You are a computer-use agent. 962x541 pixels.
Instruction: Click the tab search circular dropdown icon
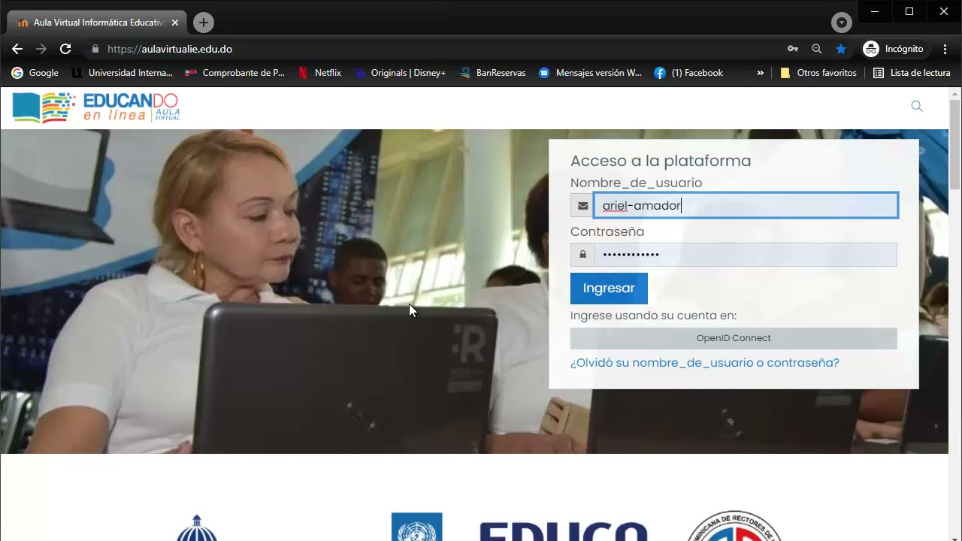click(842, 23)
